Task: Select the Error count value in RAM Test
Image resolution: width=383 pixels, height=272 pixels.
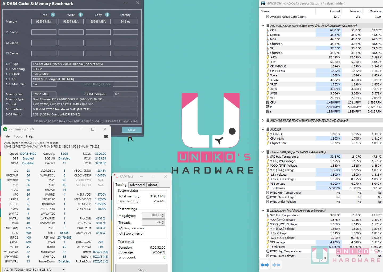Action: click(x=164, y=257)
